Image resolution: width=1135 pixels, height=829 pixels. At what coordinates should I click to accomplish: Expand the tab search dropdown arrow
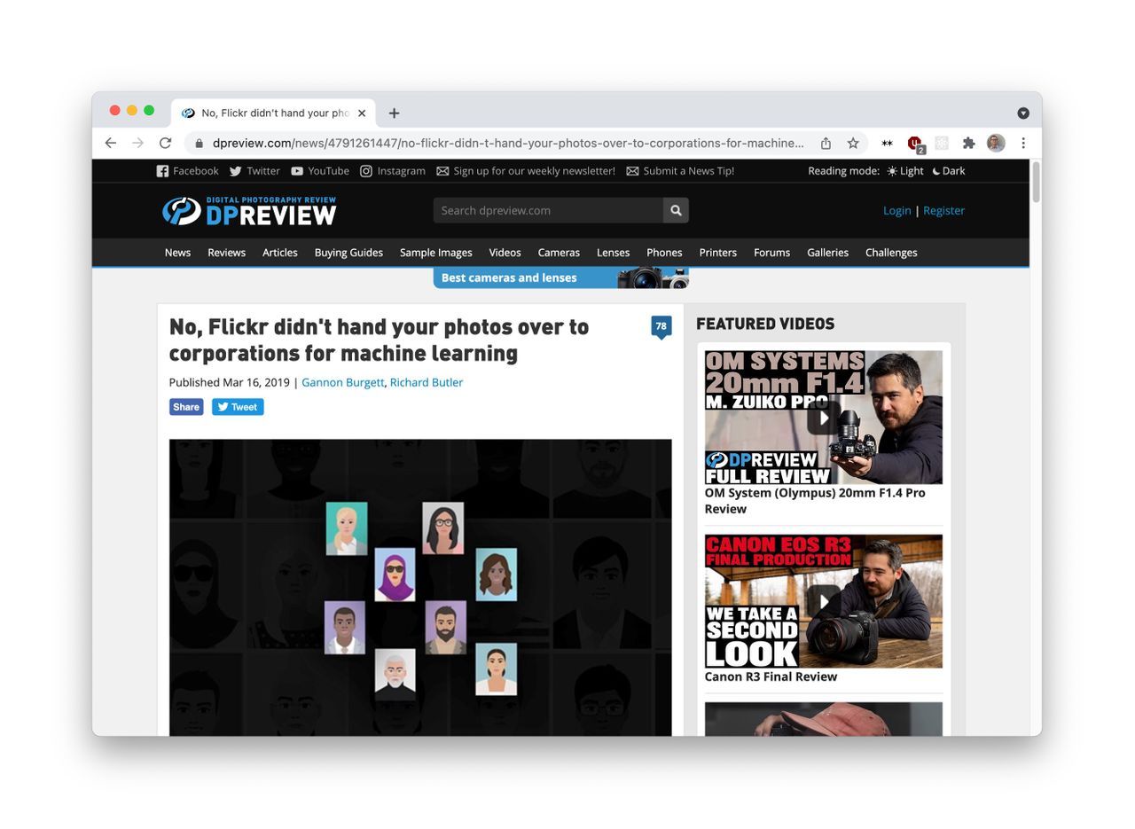[x=1022, y=113]
